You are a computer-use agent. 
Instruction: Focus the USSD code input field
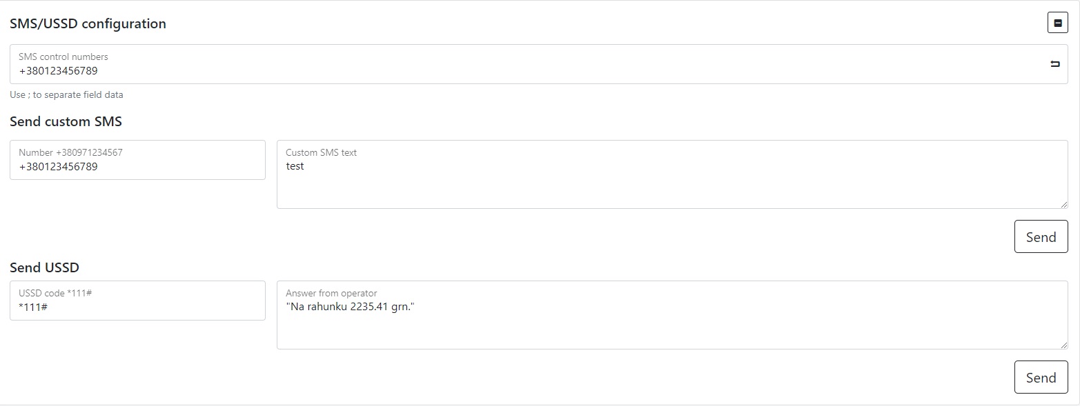(137, 307)
